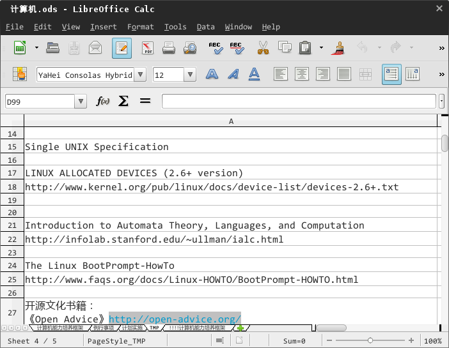Select the Clone Formatting paintbrush
Screen dimensions: 449x348
(x=338, y=48)
